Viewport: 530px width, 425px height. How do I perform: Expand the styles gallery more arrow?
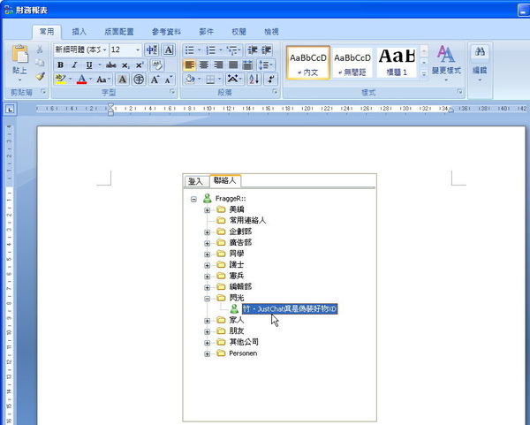(x=424, y=74)
